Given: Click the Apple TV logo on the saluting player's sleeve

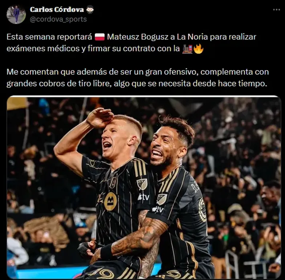Looking at the screenshot, I should tap(143, 197).
